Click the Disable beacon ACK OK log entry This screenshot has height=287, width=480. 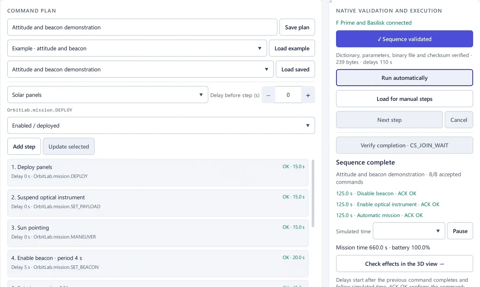(x=376, y=193)
